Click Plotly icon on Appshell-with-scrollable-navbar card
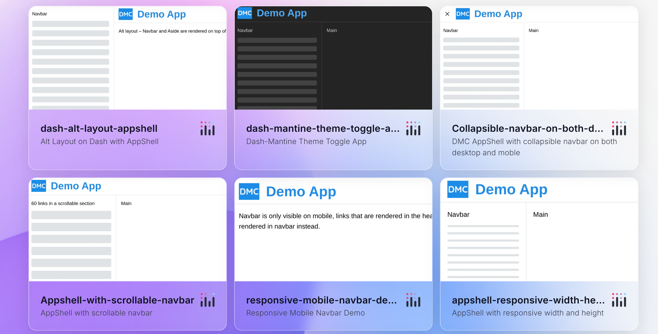Image resolution: width=658 pixels, height=334 pixels. click(x=208, y=300)
